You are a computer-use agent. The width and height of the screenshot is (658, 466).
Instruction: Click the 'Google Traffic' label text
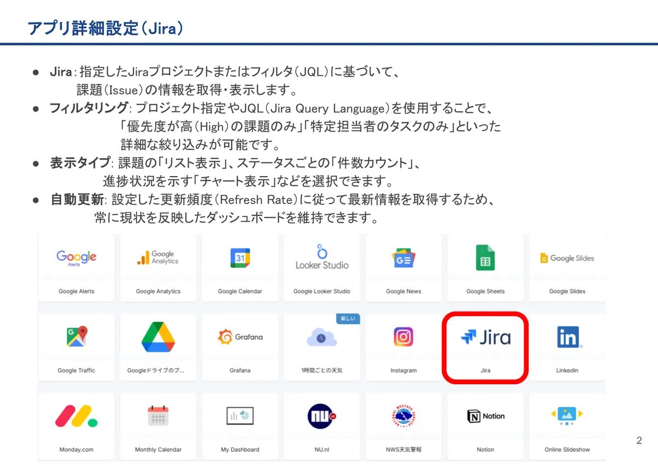click(76, 370)
